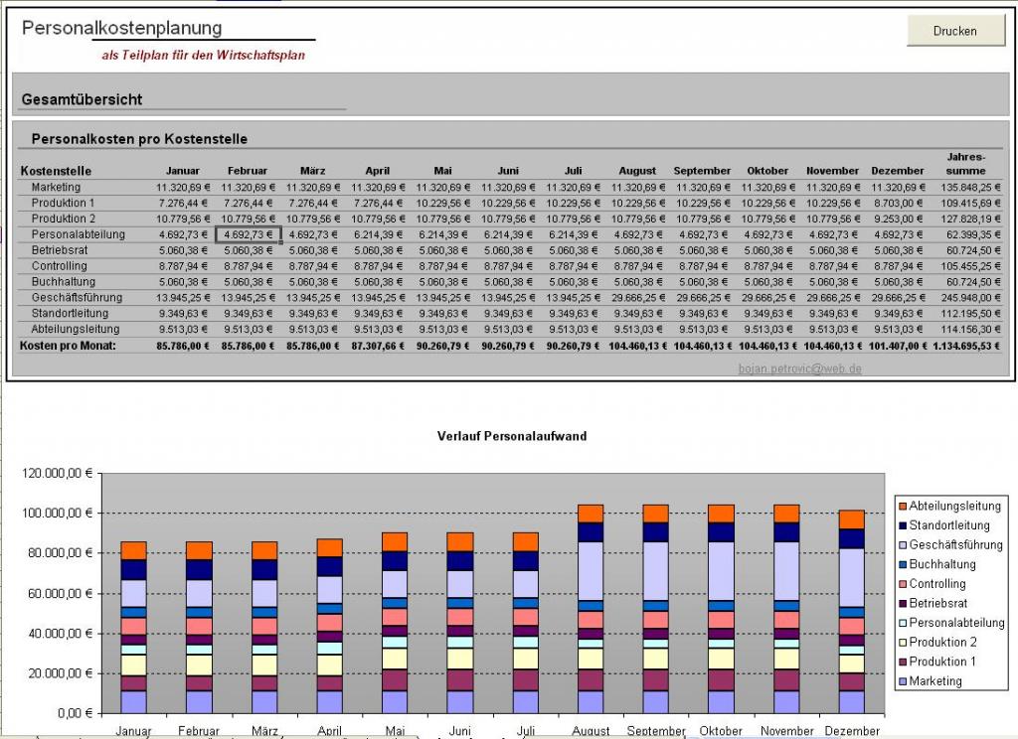This screenshot has width=1018, height=739.
Task: Open the bojan.petrovic@web.de email link
Action: (x=799, y=368)
